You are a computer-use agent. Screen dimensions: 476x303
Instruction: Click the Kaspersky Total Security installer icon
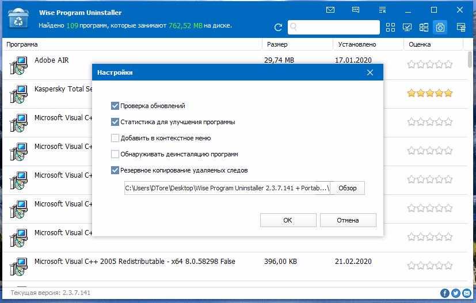point(18,94)
